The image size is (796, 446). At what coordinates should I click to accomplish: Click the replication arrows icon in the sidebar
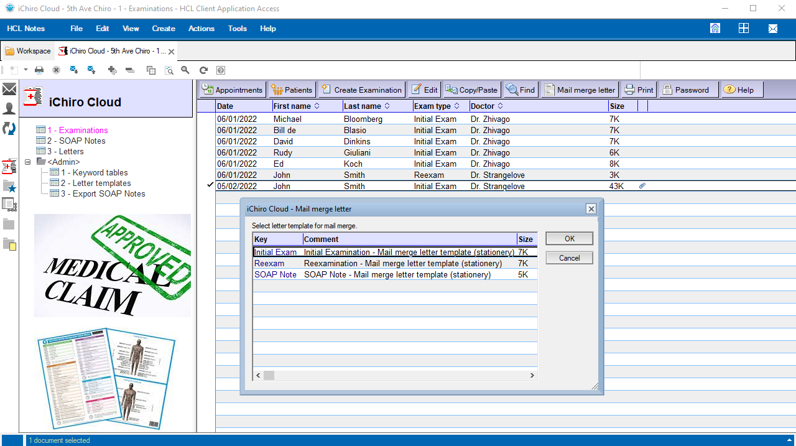click(x=9, y=129)
